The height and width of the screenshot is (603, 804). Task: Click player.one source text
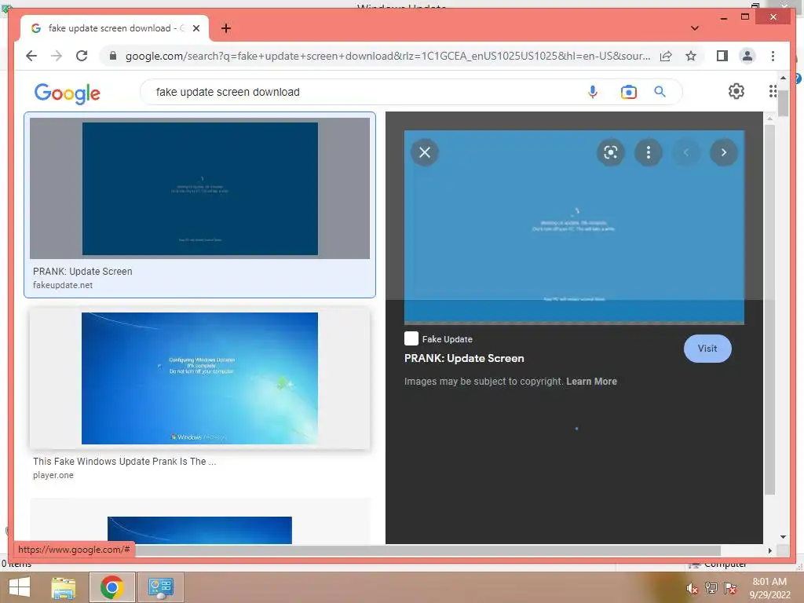[x=53, y=475]
